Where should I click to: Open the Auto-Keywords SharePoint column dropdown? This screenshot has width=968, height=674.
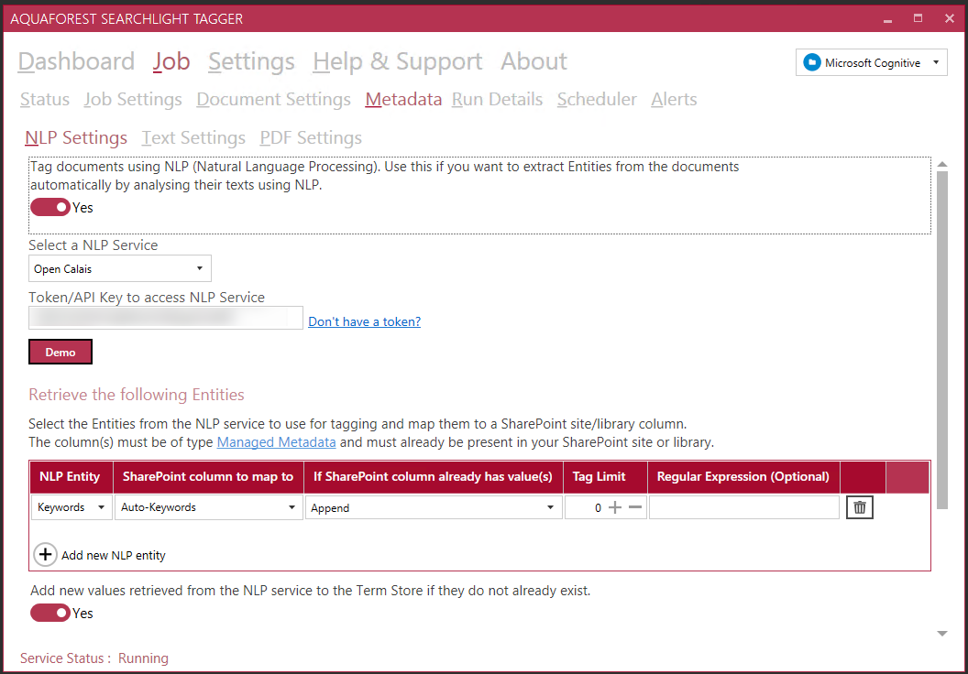click(x=208, y=507)
